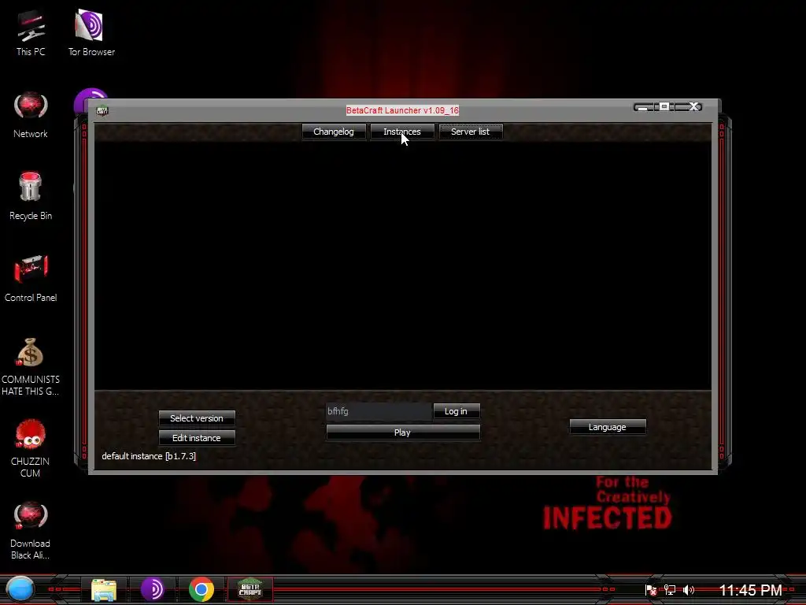Select the This PC desktop icon
806x605 pixels.
pyautogui.click(x=31, y=33)
